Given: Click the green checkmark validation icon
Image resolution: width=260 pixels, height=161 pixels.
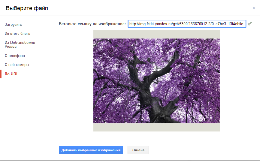Looking at the screenshot, I should (x=250, y=24).
